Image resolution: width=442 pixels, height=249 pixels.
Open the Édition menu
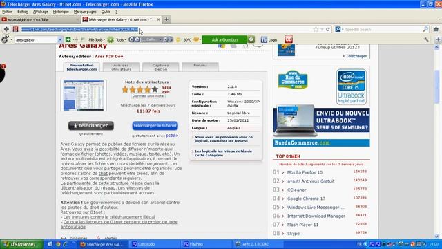coord(23,12)
